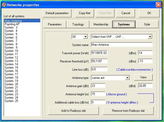Cancel the network properties changes

click(126, 13)
